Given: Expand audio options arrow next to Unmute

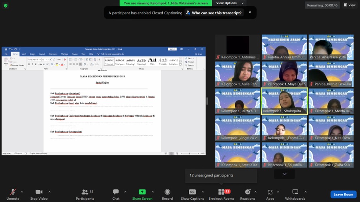Looking at the screenshot, I should (x=22, y=192).
